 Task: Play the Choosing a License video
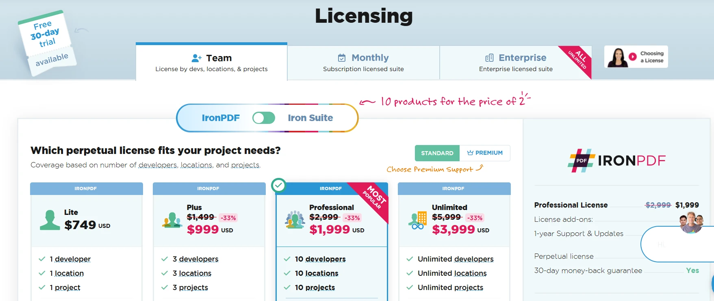pos(632,57)
